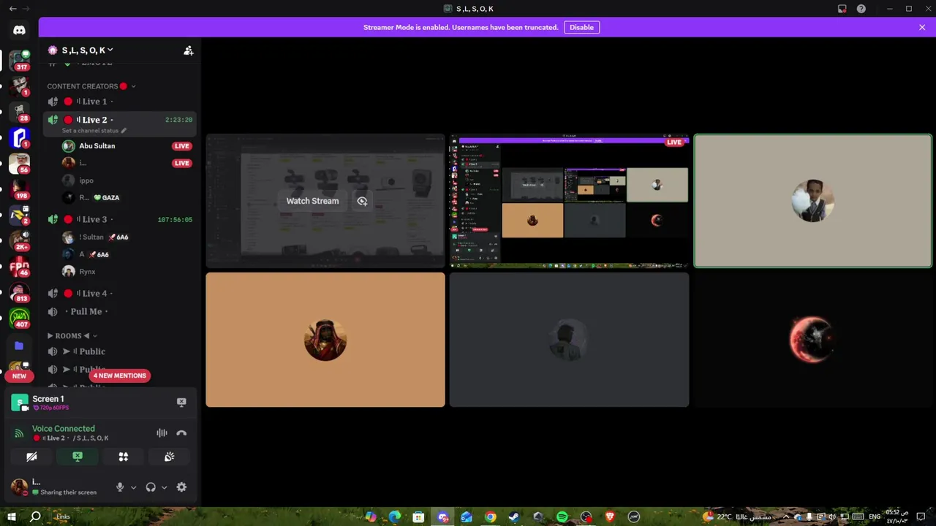Open microphone input options arrow
The width and height of the screenshot is (936, 526).
pyautogui.click(x=133, y=487)
